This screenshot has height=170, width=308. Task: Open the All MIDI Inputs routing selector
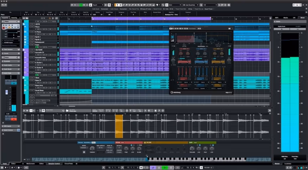(11, 42)
